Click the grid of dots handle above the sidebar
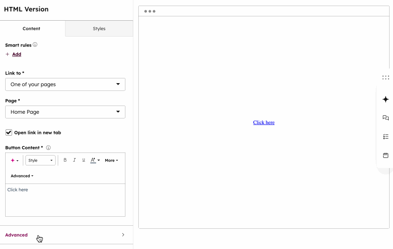This screenshot has width=393, height=249. click(x=385, y=78)
